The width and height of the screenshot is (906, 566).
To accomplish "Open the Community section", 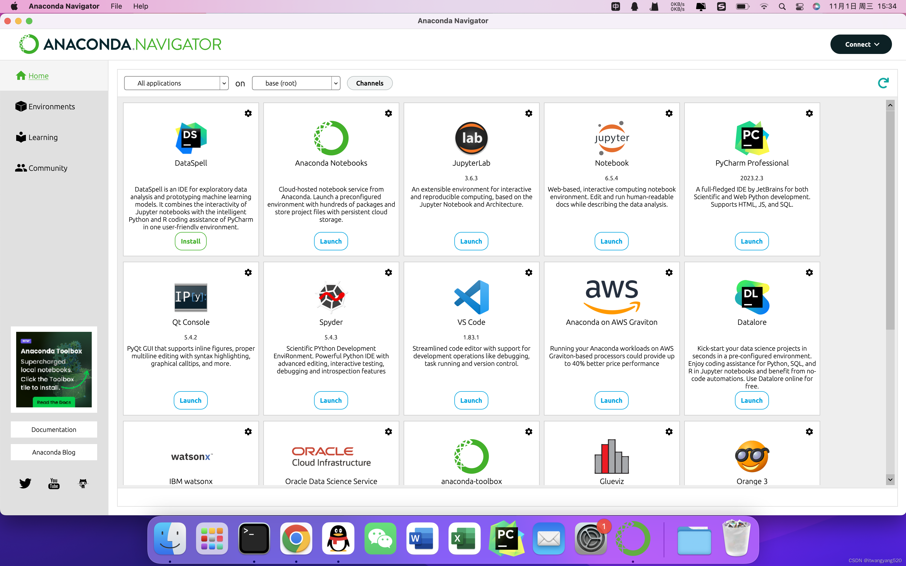I will click(x=47, y=168).
